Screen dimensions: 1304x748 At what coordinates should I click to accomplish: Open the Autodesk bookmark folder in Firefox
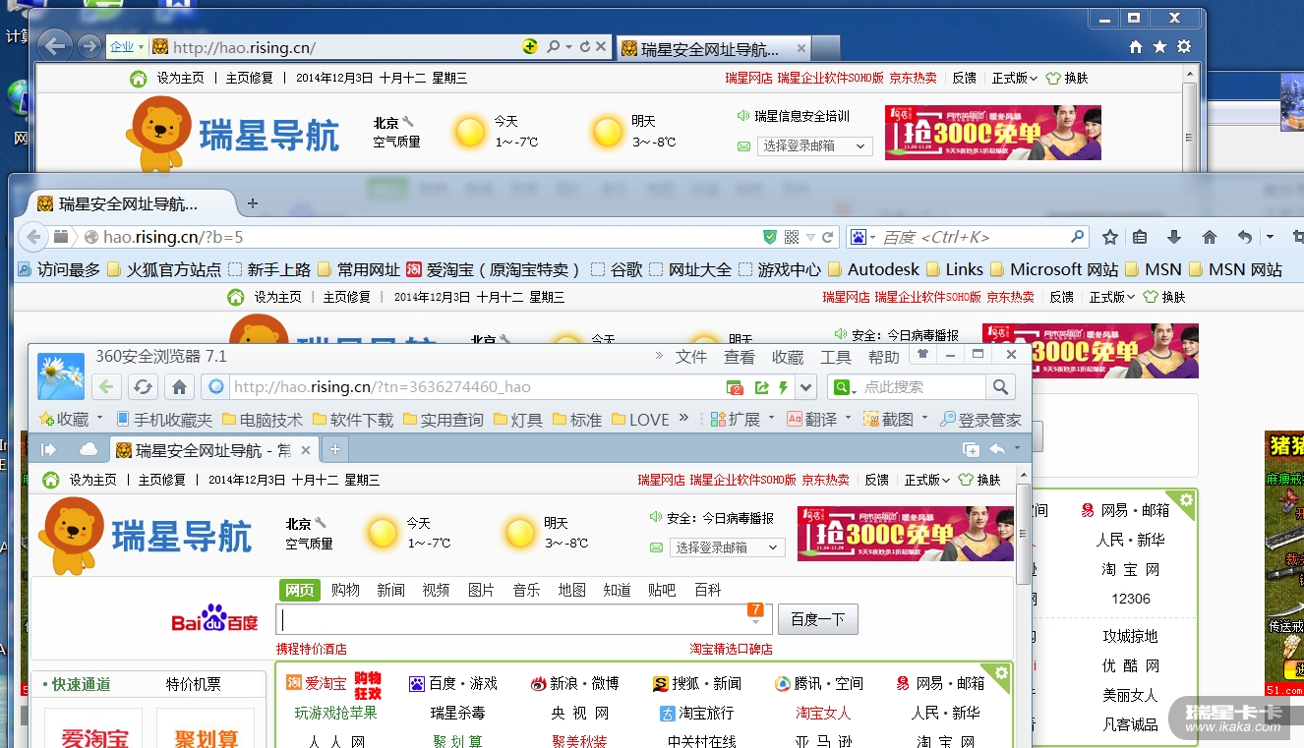click(x=874, y=269)
